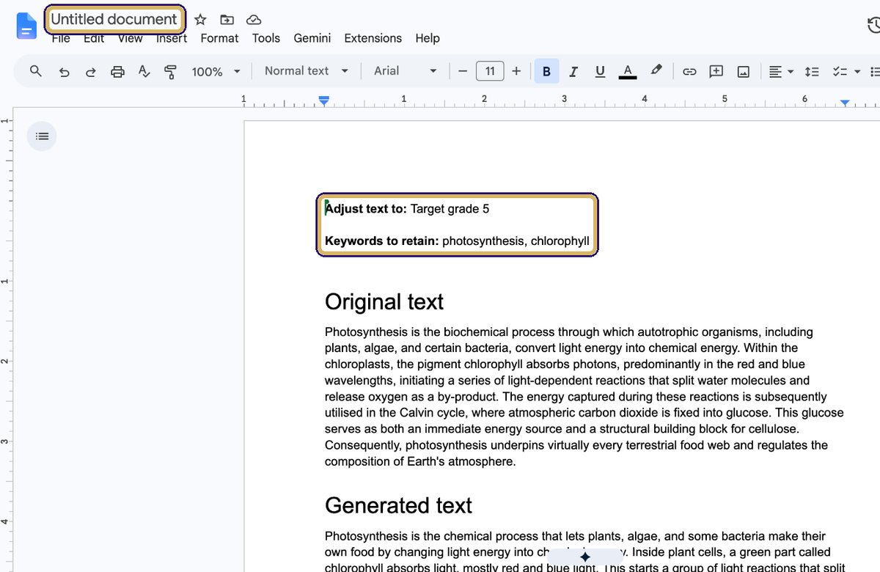Viewport: 880px width, 572px height.
Task: Open the Extensions menu
Action: coord(373,38)
